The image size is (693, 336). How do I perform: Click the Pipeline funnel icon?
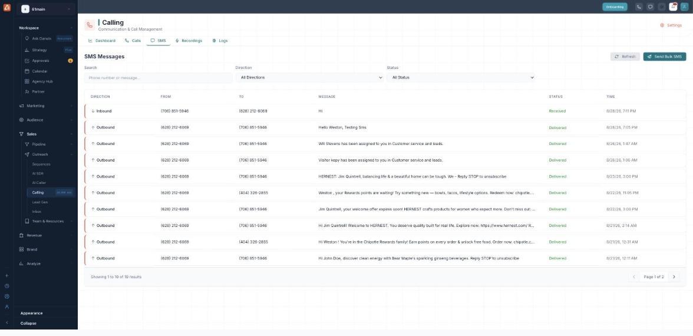click(x=27, y=144)
